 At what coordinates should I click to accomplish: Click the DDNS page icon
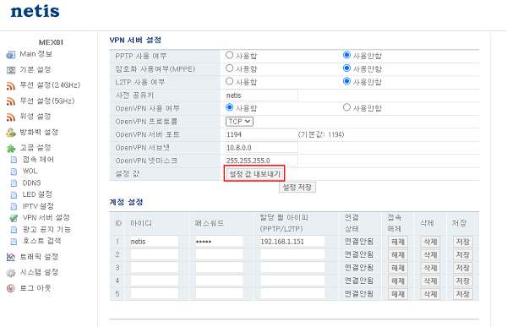pyautogui.click(x=14, y=183)
